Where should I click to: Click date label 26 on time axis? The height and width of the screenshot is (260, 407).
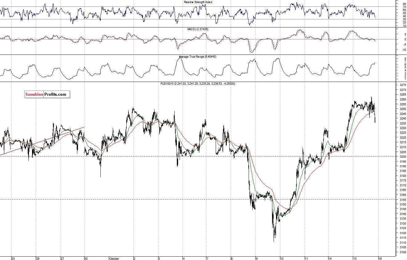(38, 258)
